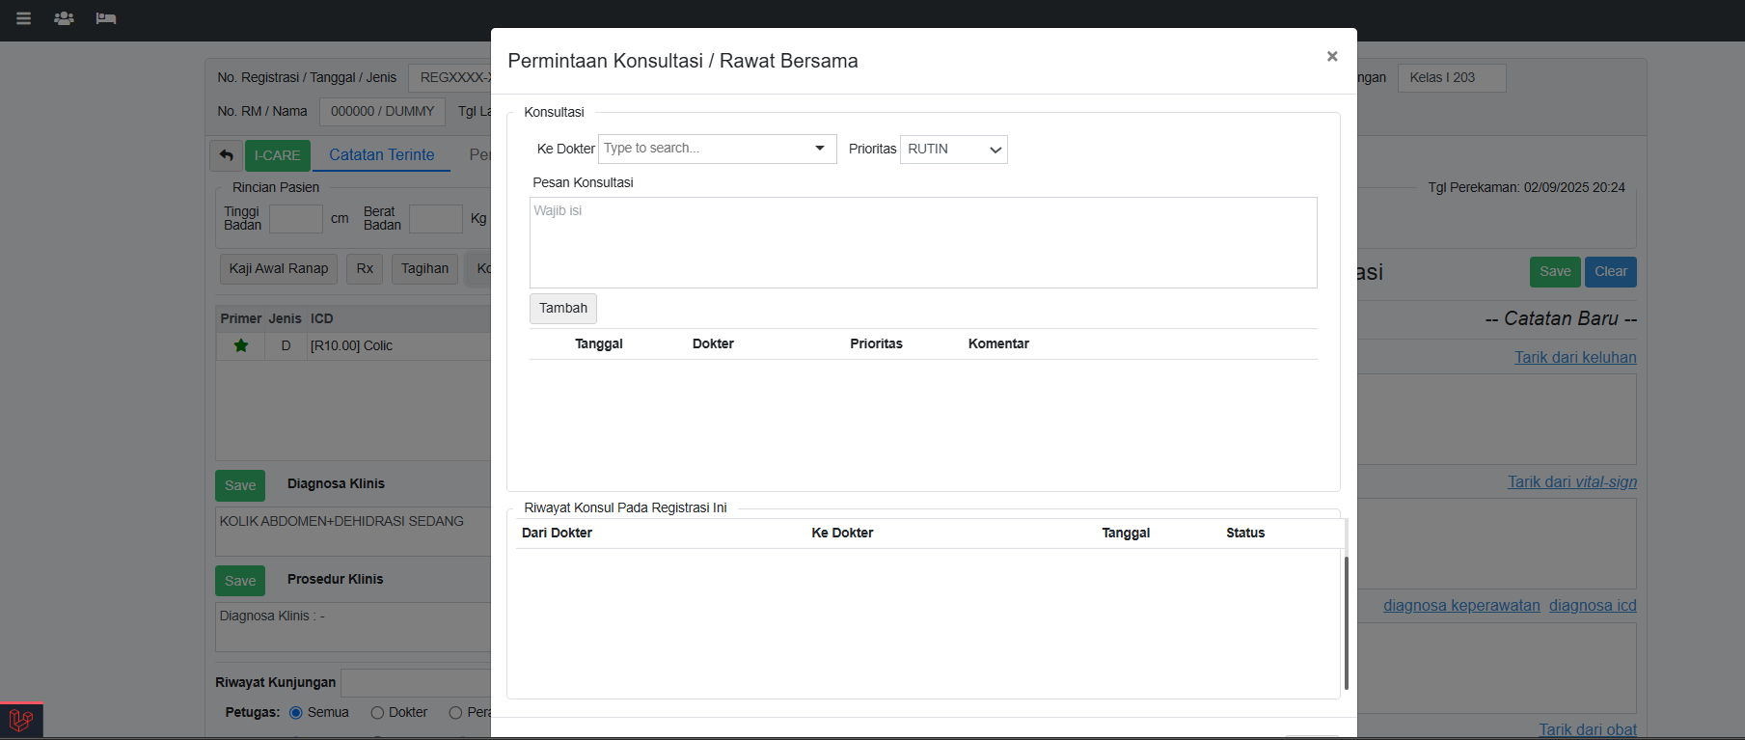
Task: Click the Laravel debug icon at bottom left
Action: point(21,720)
